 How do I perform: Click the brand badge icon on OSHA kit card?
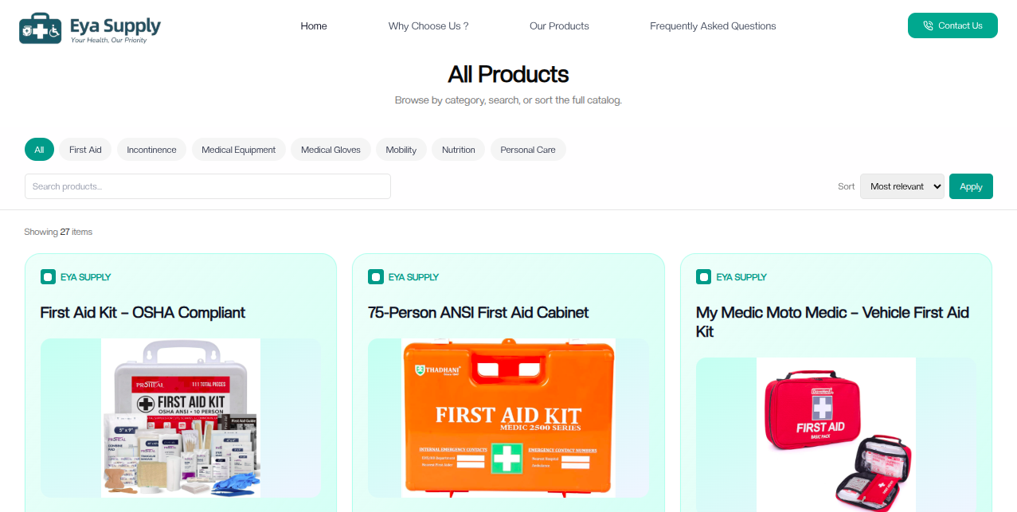(x=48, y=277)
